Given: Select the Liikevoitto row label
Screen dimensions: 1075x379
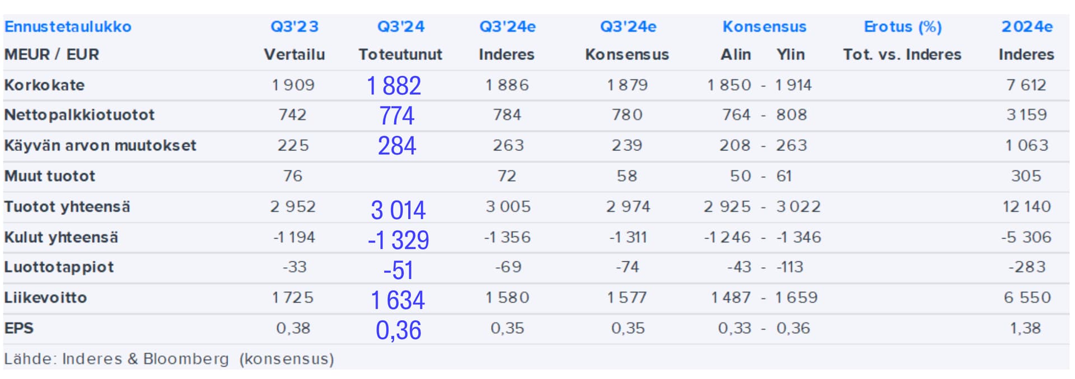Looking at the screenshot, I should [x=45, y=297].
